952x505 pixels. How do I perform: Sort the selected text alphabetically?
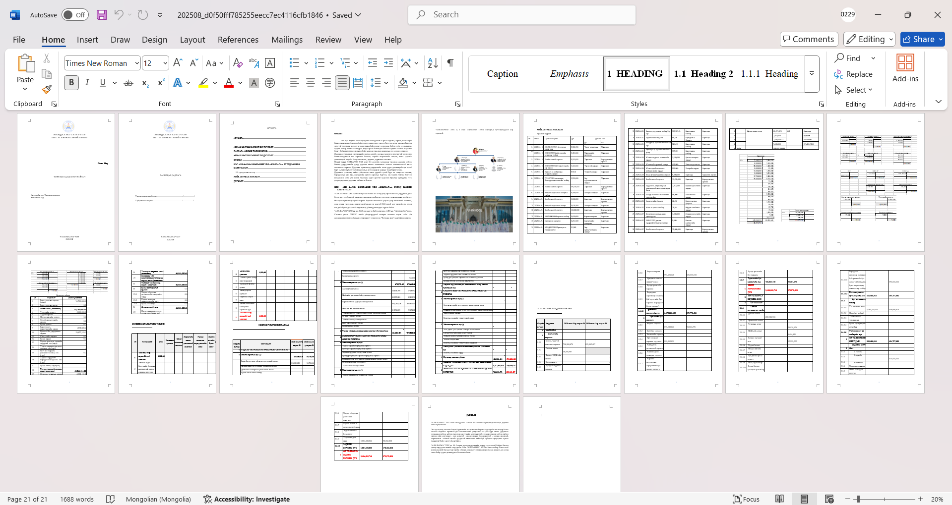pos(433,63)
